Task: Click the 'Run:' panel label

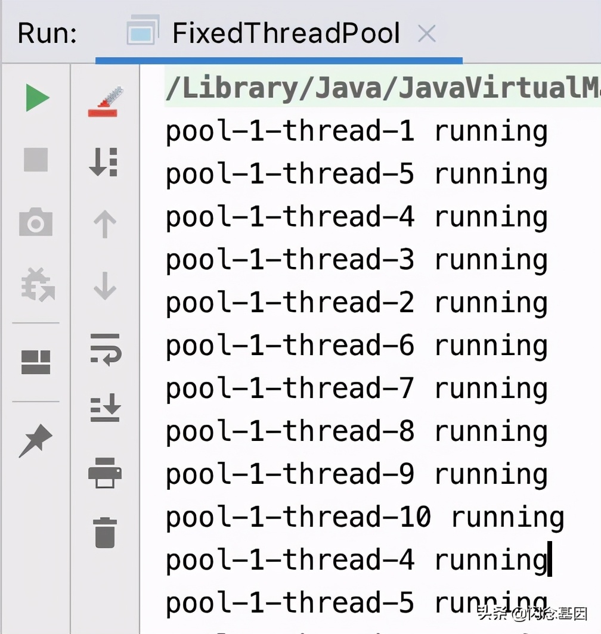Action: pos(47,33)
